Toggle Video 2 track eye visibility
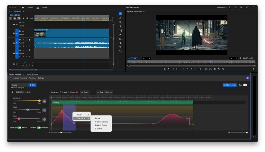 pyautogui.click(x=23, y=23)
